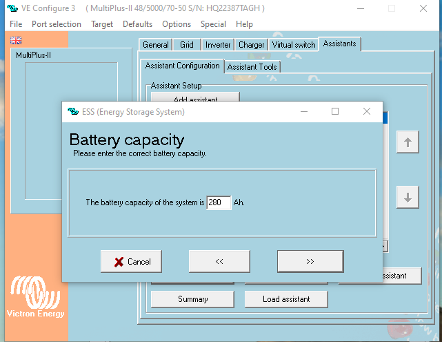The height and width of the screenshot is (342, 442).
Task: Select MultiPlus-II in the left panel
Action: click(x=33, y=55)
